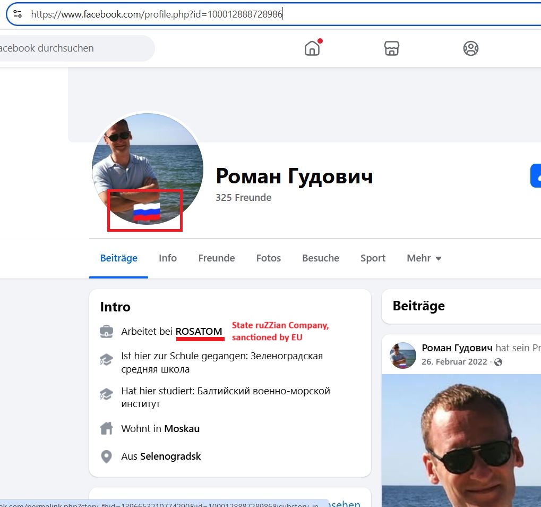Screen dimensions: 541x507
Task: Click the briefcase icon in Intro
Action: pyautogui.click(x=107, y=332)
